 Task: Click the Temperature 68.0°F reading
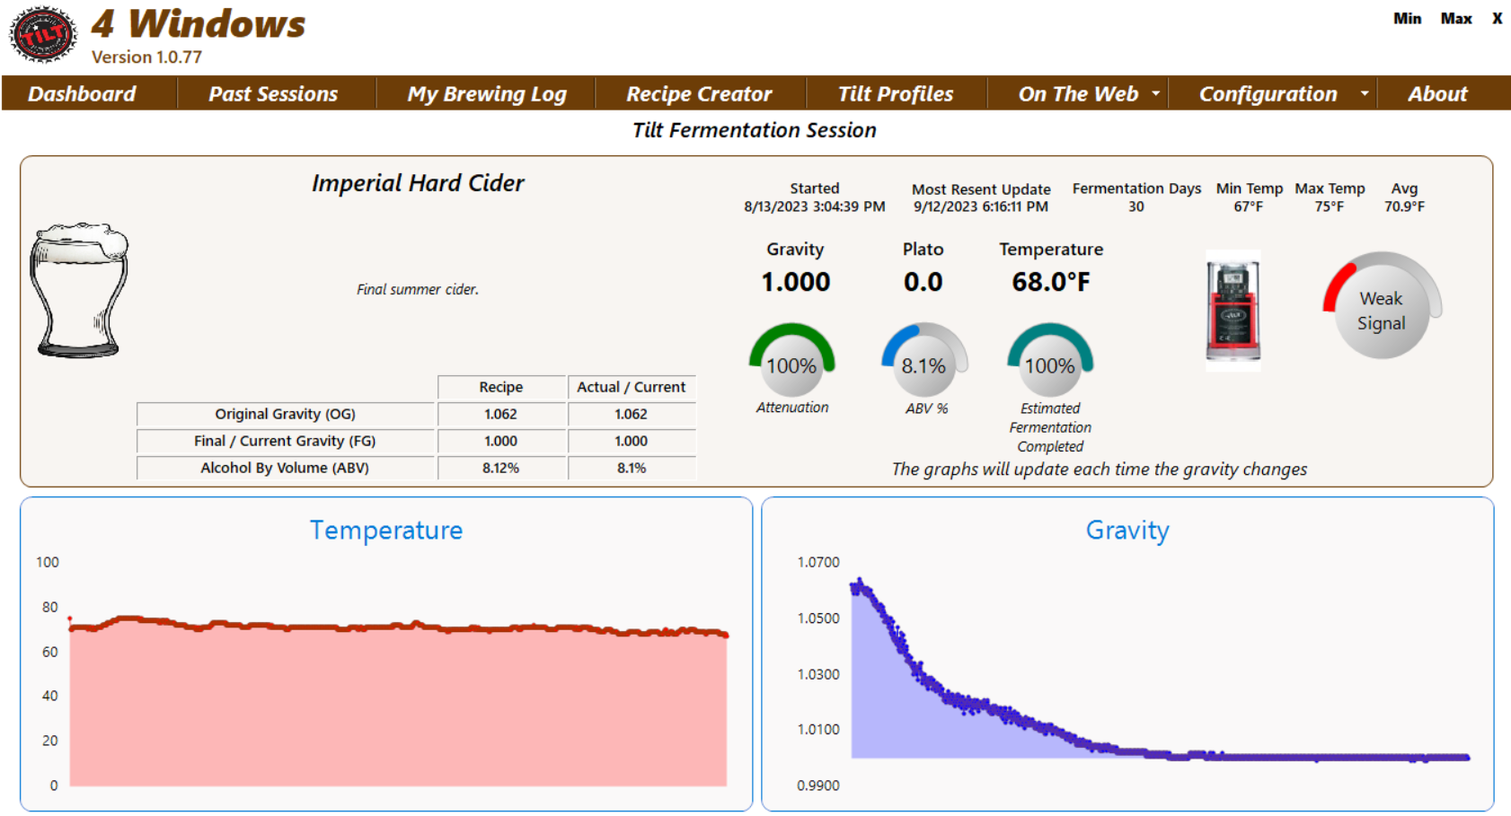[x=1051, y=282]
